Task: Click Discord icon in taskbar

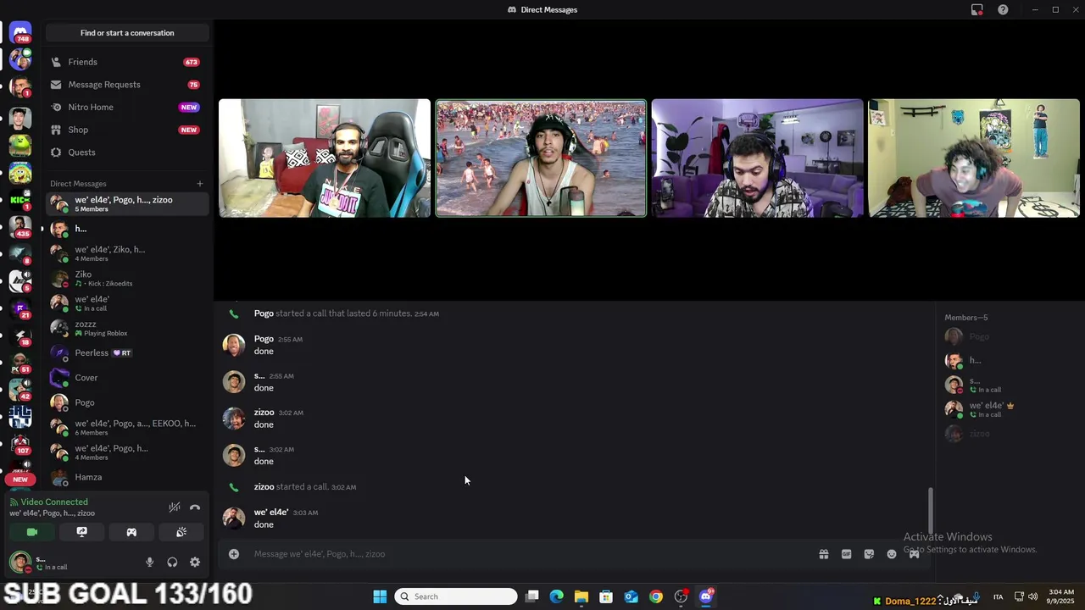Action: [706, 596]
